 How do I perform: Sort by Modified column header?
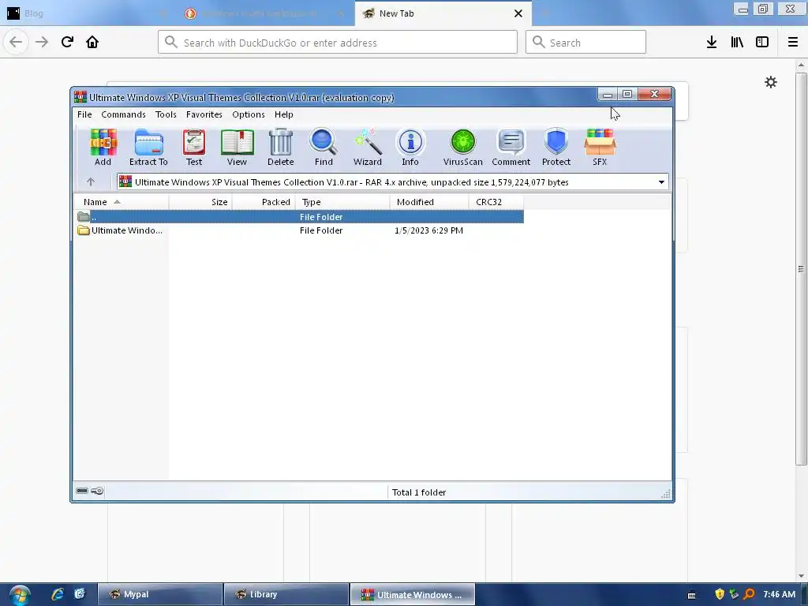tap(429, 202)
